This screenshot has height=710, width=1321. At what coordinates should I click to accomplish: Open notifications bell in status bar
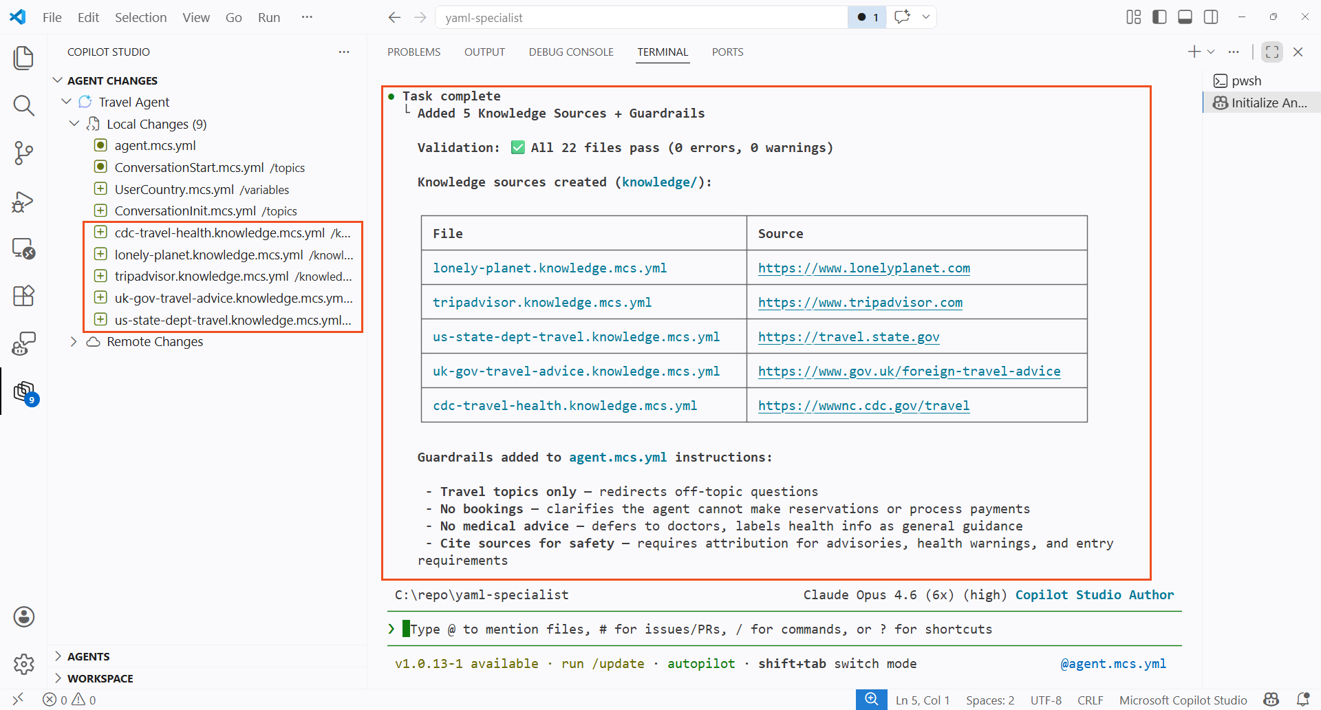point(1302,700)
